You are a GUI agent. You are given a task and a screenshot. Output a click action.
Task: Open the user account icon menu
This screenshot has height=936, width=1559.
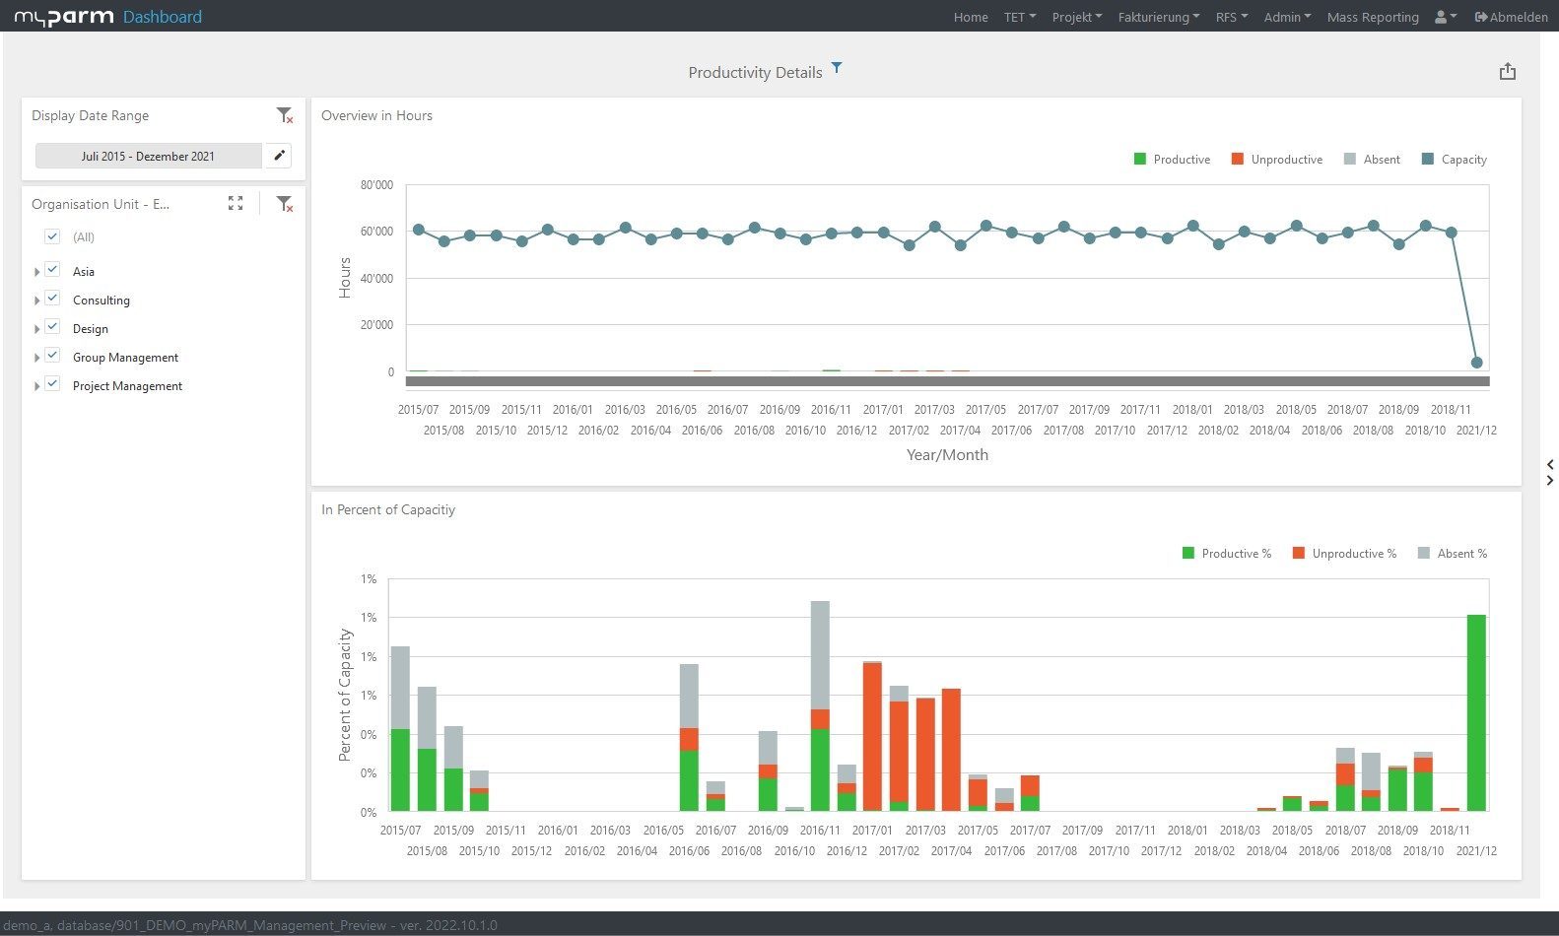tap(1445, 17)
